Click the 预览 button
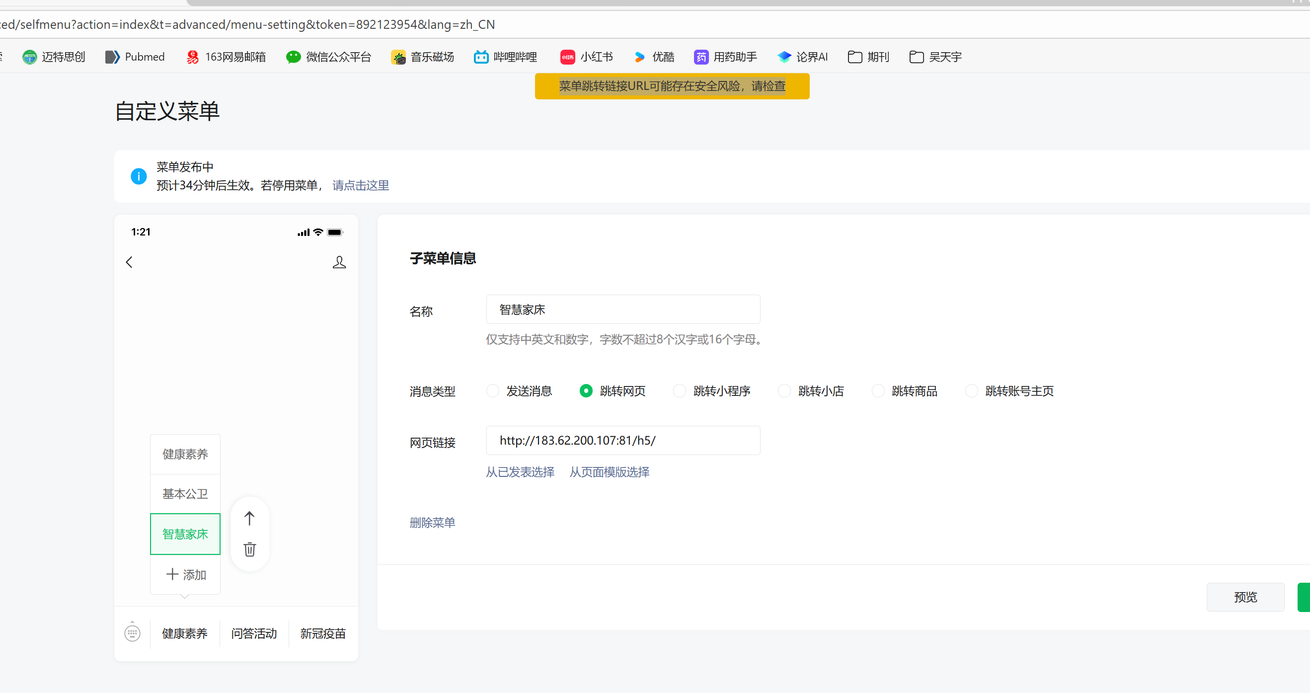 pyautogui.click(x=1245, y=597)
